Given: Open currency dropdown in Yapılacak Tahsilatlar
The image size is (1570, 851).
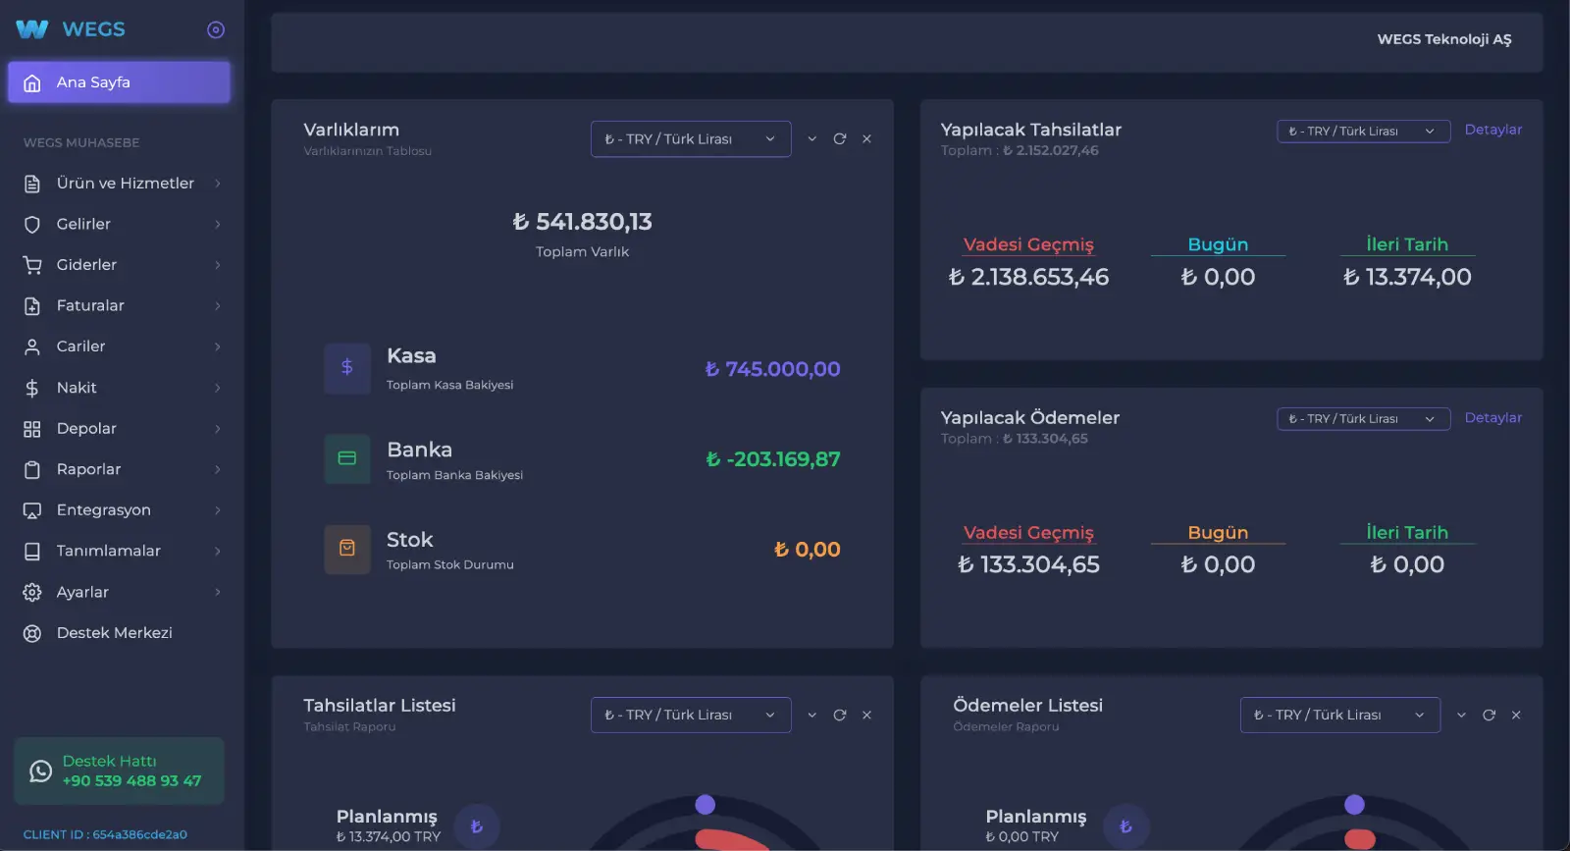Looking at the screenshot, I should 1362,132.
